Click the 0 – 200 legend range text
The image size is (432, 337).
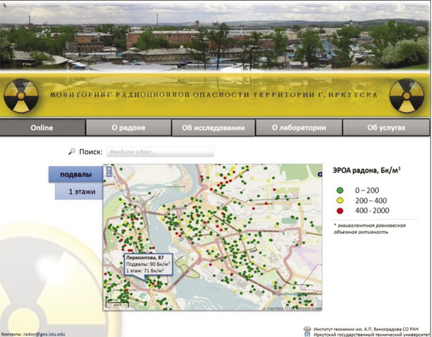pos(366,191)
